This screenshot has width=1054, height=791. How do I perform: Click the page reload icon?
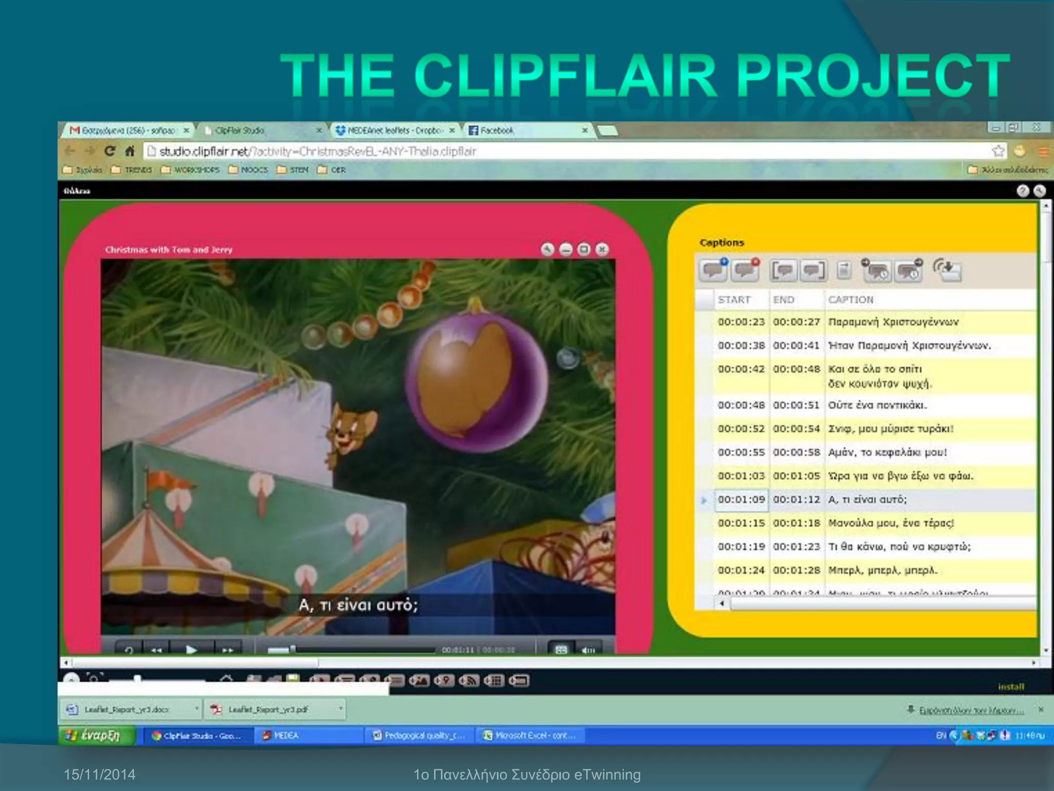pos(110,151)
